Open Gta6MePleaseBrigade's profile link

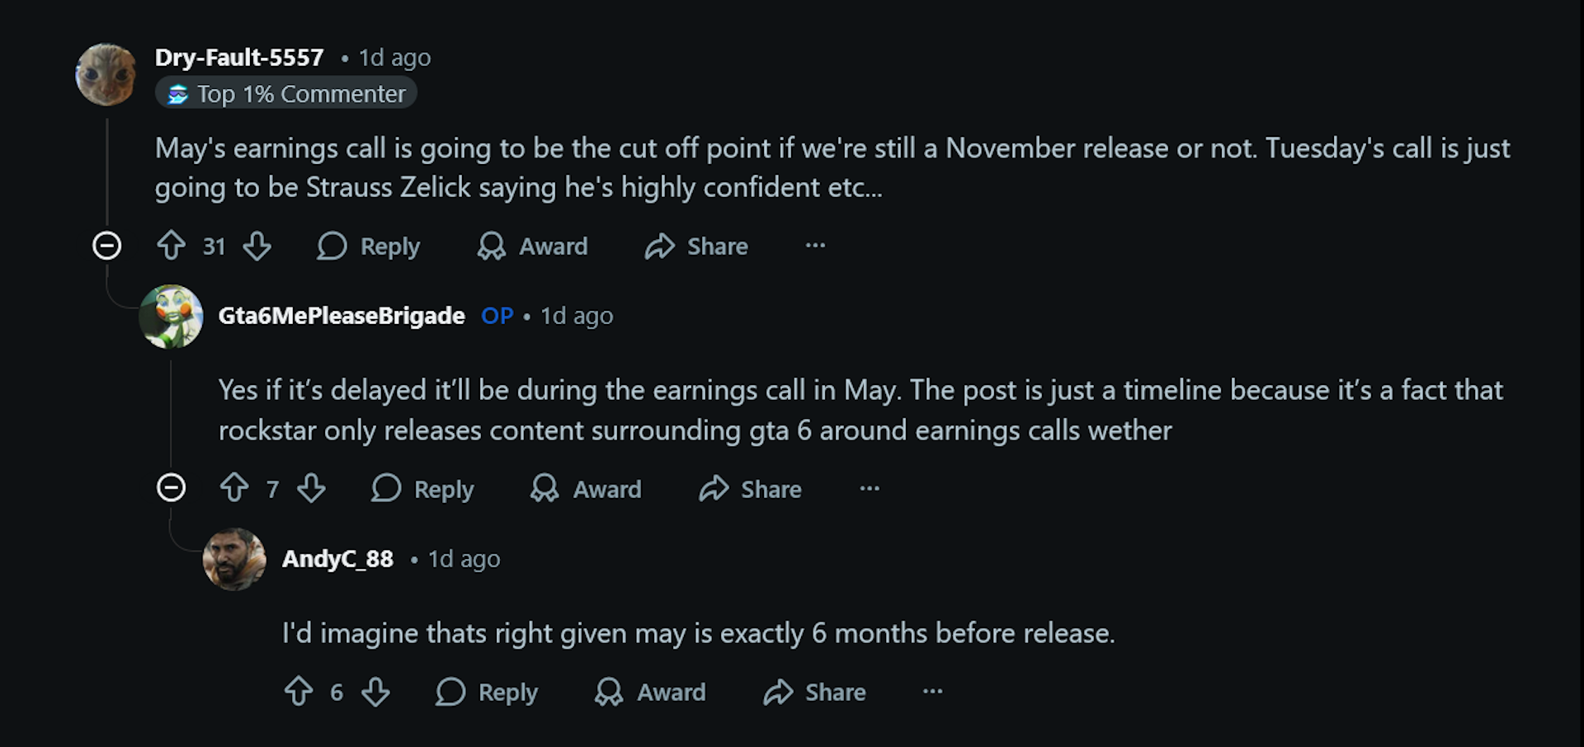click(x=341, y=315)
